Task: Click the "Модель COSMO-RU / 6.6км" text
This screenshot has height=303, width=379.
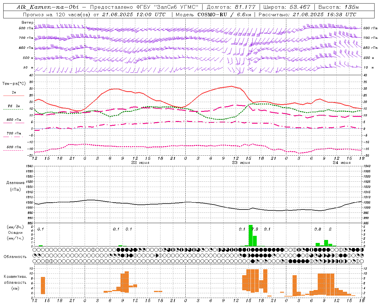Action: pyautogui.click(x=213, y=14)
